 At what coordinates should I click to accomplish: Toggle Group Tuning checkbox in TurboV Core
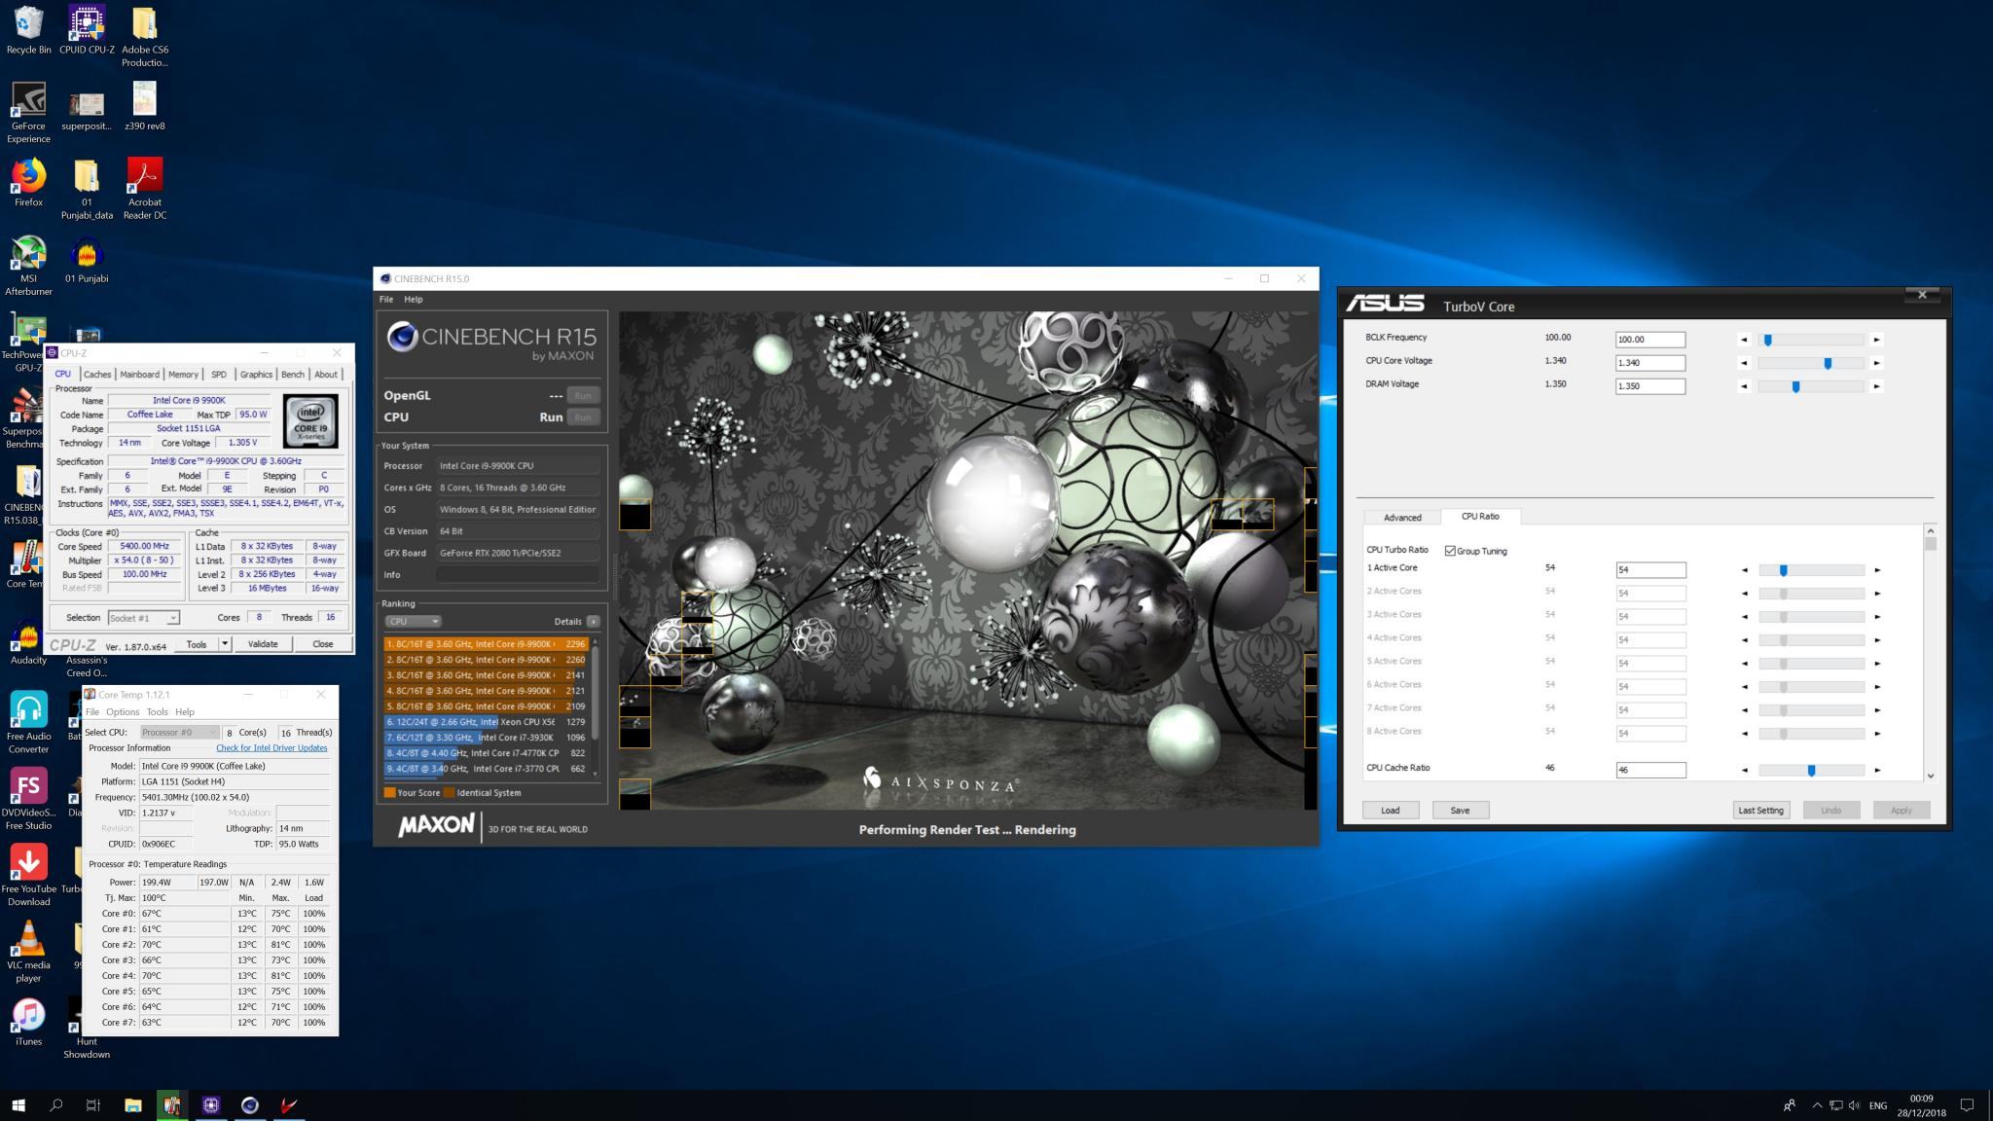[1450, 551]
